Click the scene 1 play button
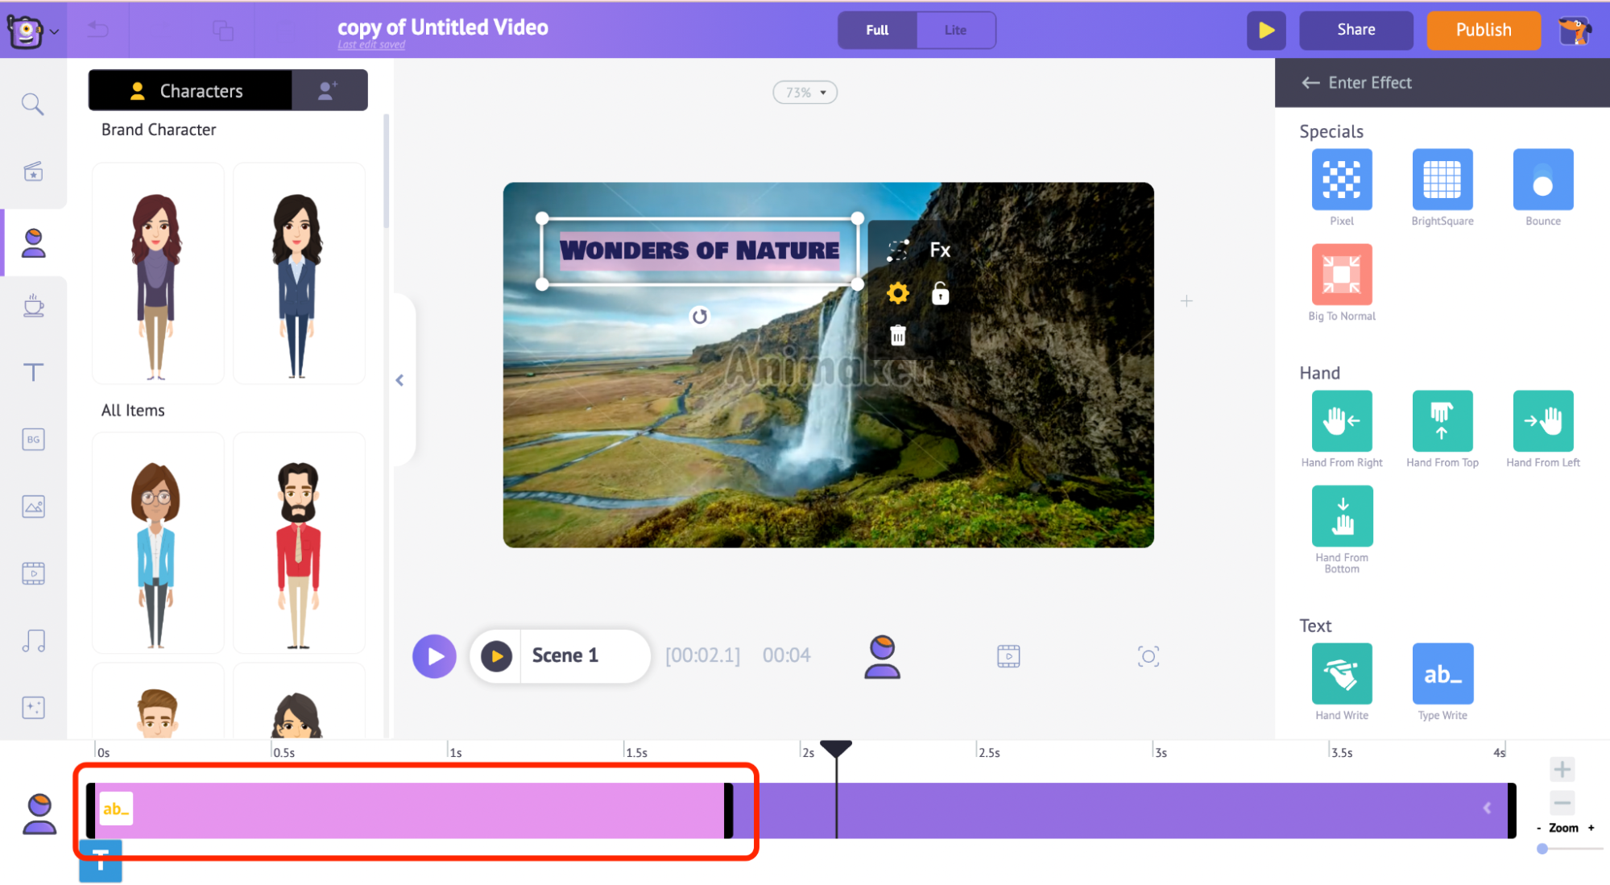Screen dimensions: 1610x885 (496, 654)
